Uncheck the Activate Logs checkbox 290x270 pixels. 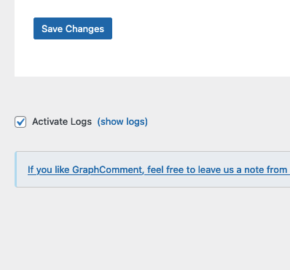(20, 122)
